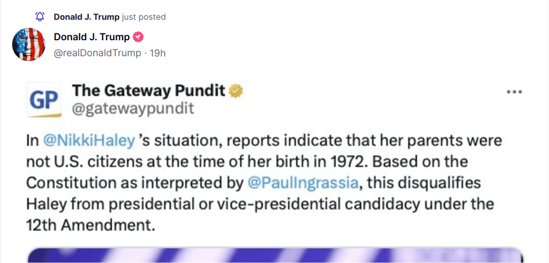Open the three-dot more options menu
Viewport: 549px width, 263px height.
click(x=515, y=91)
